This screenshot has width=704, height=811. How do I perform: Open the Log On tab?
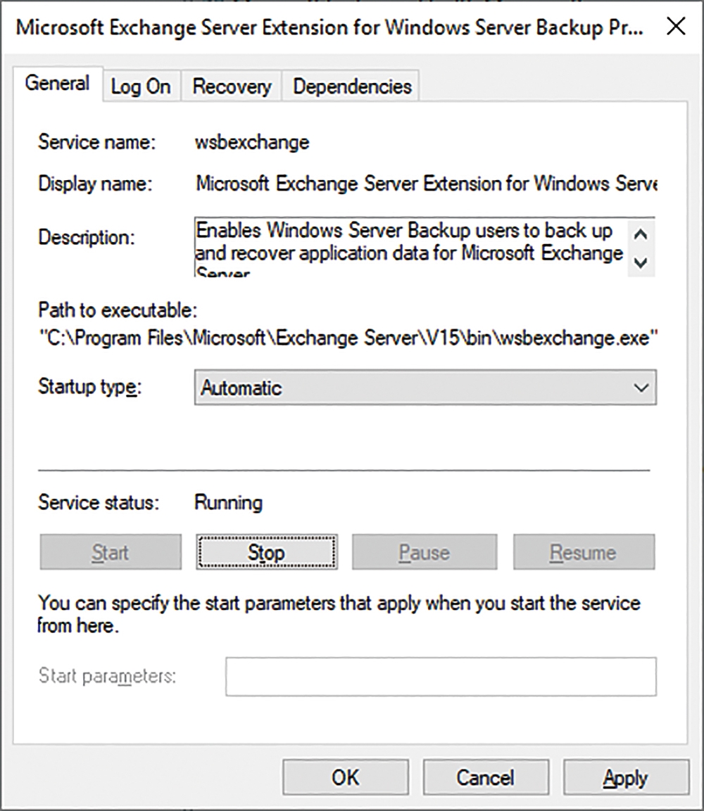point(141,87)
